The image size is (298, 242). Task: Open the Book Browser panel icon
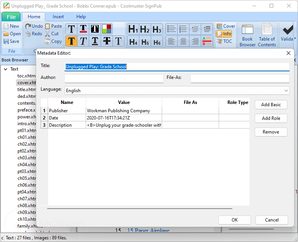tap(248, 36)
